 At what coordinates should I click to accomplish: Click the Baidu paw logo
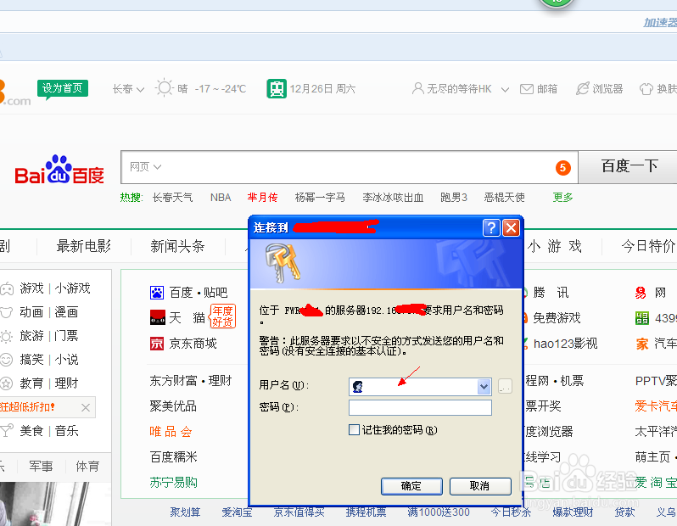pyautogui.click(x=59, y=169)
